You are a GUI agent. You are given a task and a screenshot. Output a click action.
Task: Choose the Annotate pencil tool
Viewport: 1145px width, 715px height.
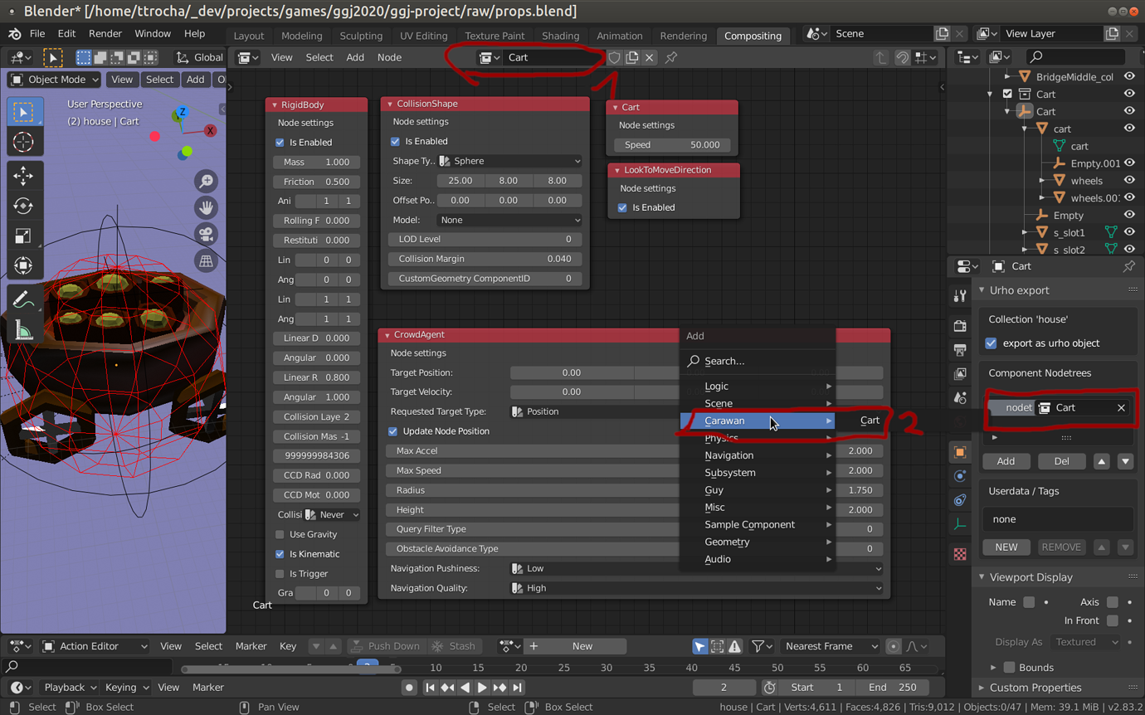23,299
